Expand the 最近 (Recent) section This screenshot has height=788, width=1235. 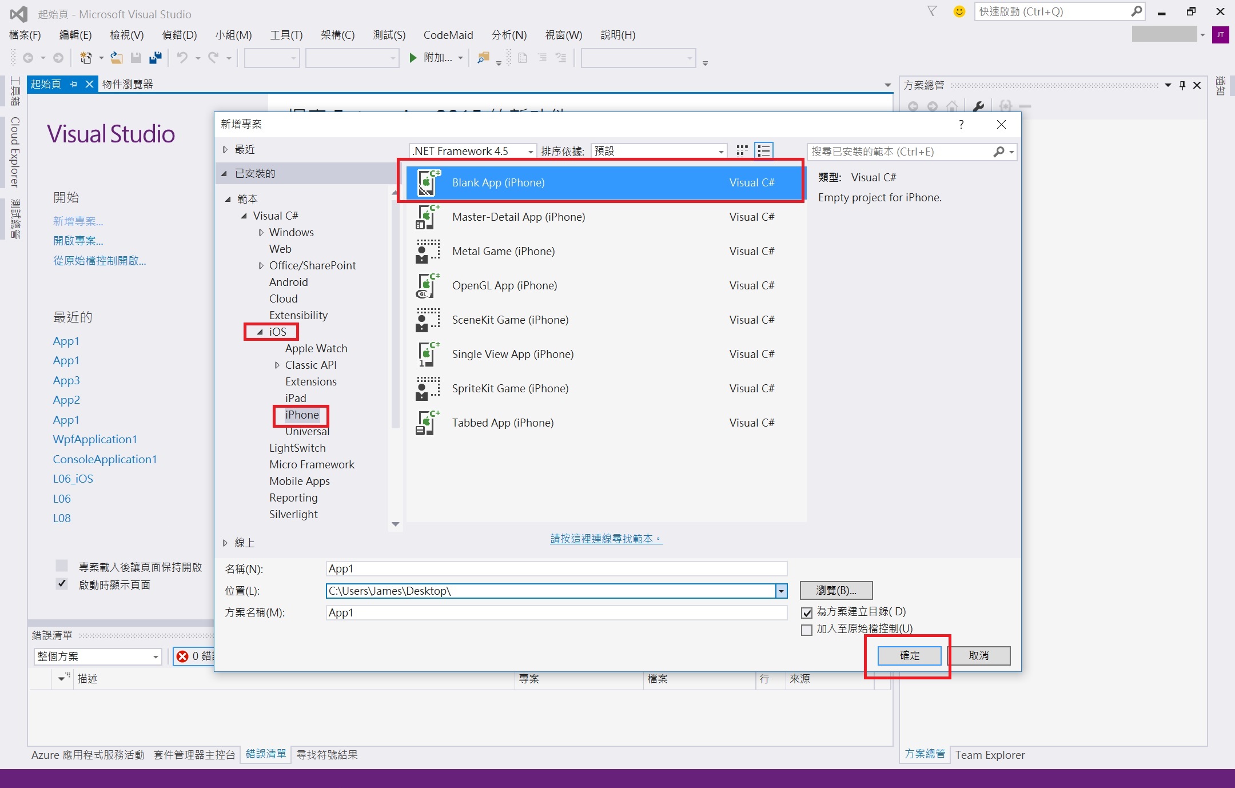click(x=225, y=149)
